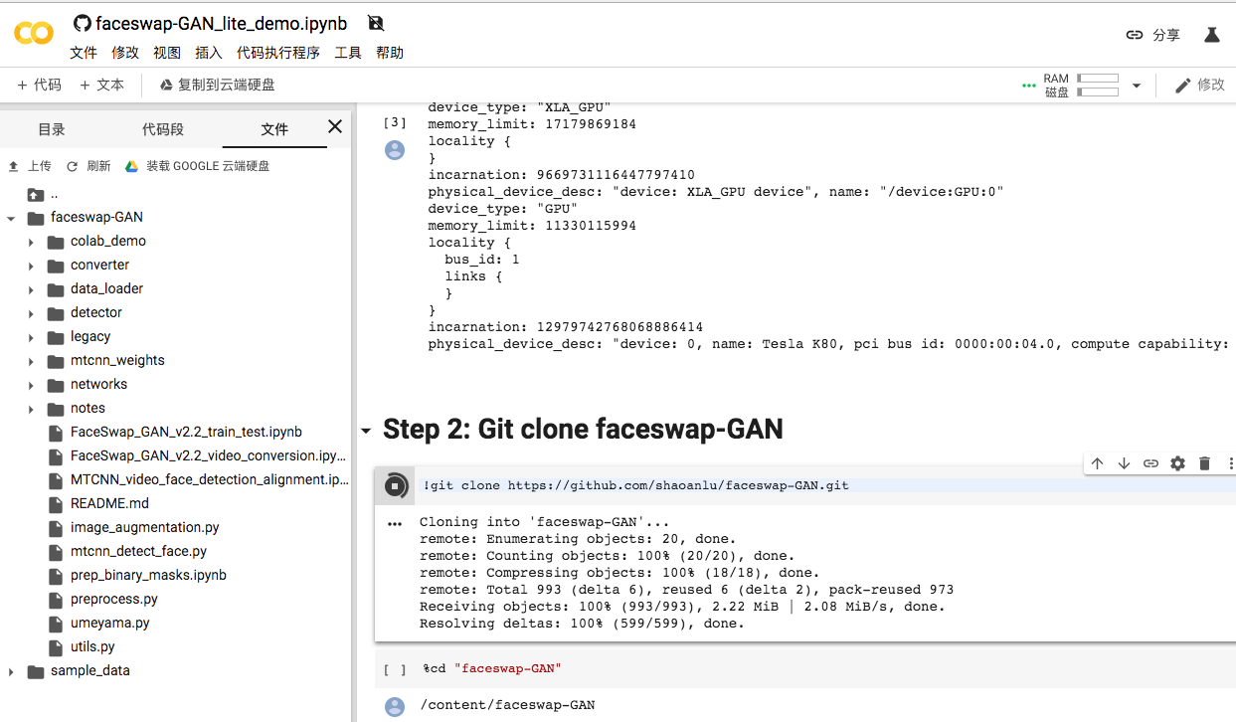The width and height of the screenshot is (1236, 722).
Task: Click the RAM usage bar
Action: point(1098,79)
